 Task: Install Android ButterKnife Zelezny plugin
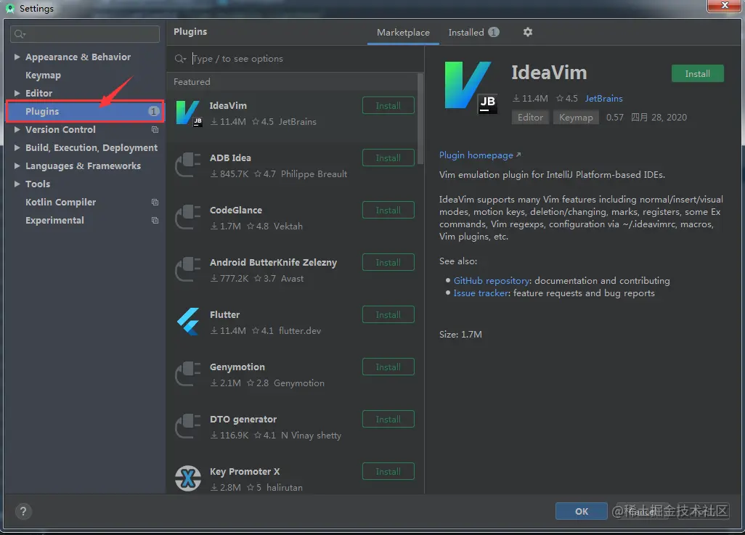[388, 262]
